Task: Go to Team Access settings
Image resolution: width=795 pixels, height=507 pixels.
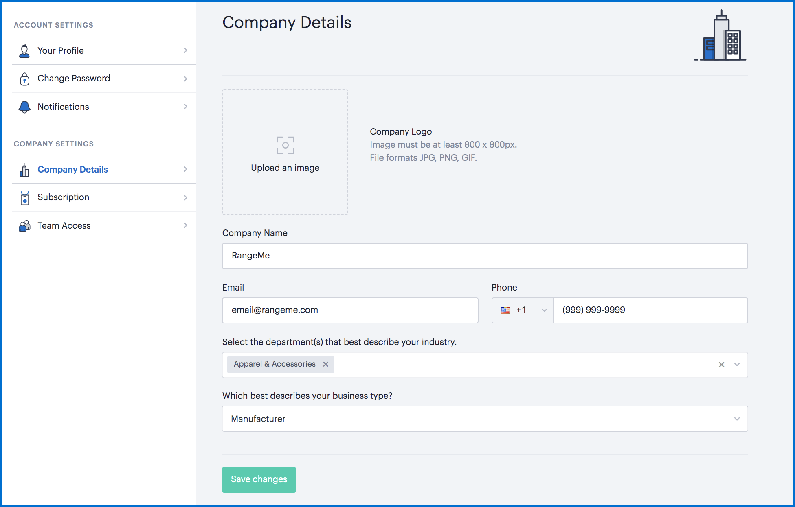Action: click(64, 226)
